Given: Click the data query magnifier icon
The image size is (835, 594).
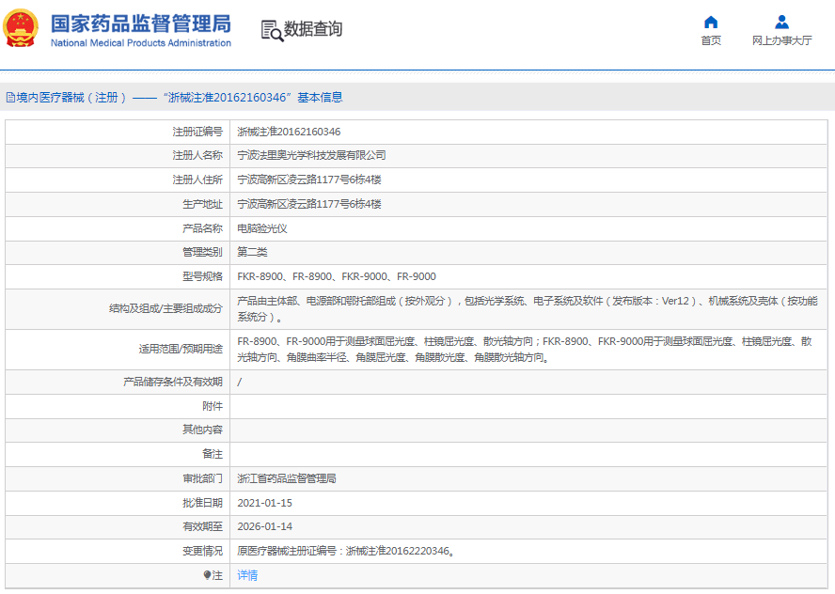Looking at the screenshot, I should [271, 30].
